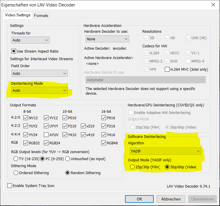The image size is (220, 206).
Task: Enable System Tray Icon checkbox
Action: click(x=10, y=186)
